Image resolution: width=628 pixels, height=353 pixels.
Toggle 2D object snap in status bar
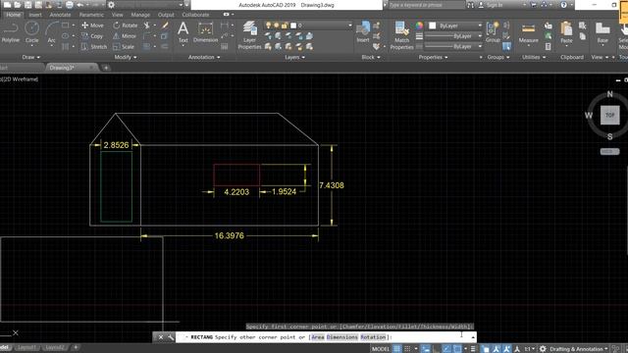457,349
